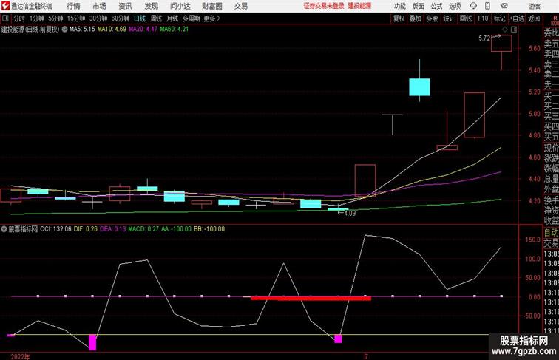Click MACD: 0.27 indicator value
Viewport: 559px width, 360px height.
click(x=145, y=229)
